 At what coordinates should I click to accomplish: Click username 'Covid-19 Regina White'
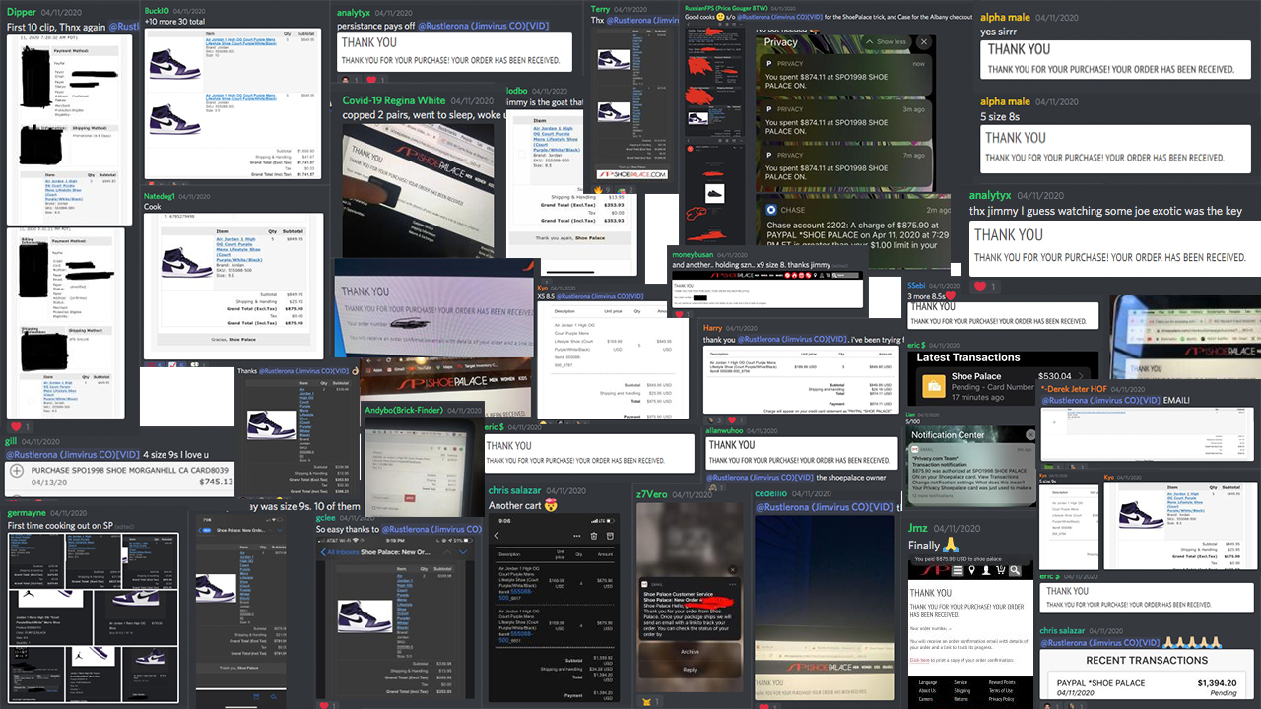tap(393, 100)
